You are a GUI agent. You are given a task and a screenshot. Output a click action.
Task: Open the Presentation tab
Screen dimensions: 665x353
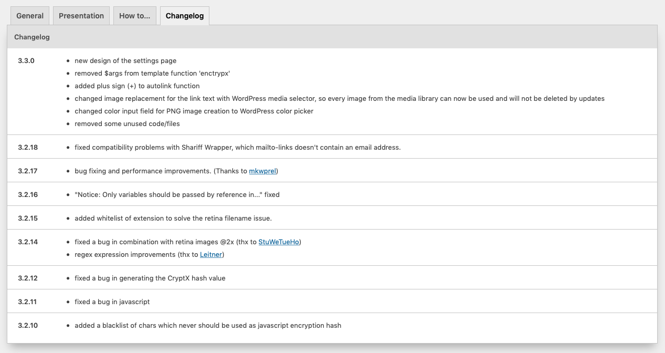click(x=81, y=16)
